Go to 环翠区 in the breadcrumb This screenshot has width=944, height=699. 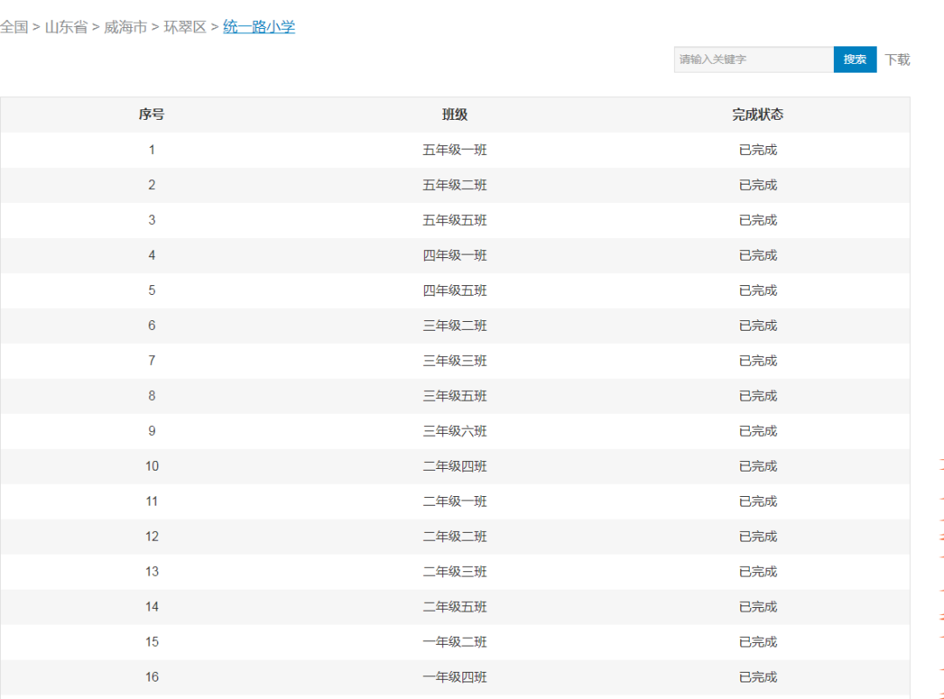(184, 27)
